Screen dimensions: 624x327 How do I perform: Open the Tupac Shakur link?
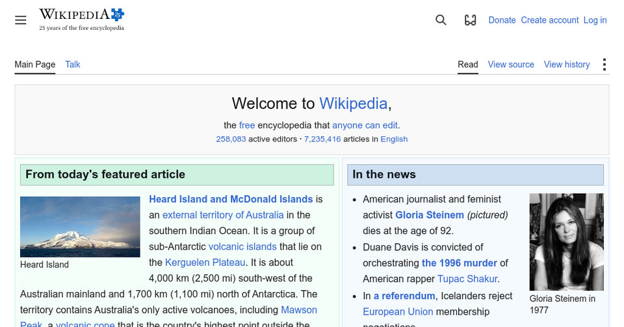(x=467, y=279)
